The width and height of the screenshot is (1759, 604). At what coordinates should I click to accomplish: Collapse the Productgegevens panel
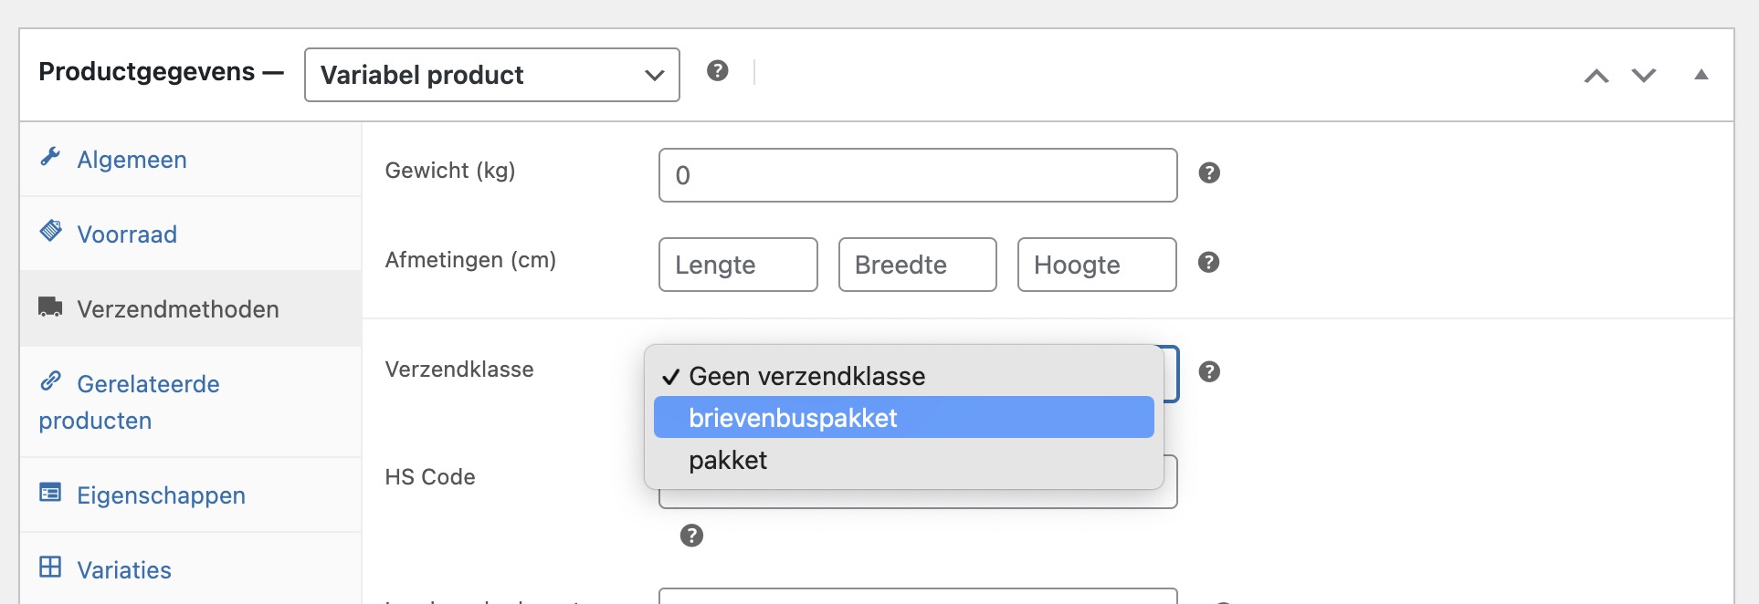pyautogui.click(x=1702, y=74)
